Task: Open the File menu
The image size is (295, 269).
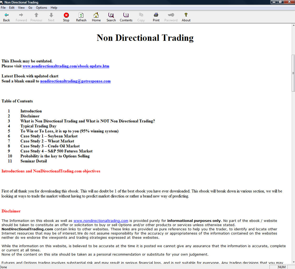Action: click(x=3, y=8)
